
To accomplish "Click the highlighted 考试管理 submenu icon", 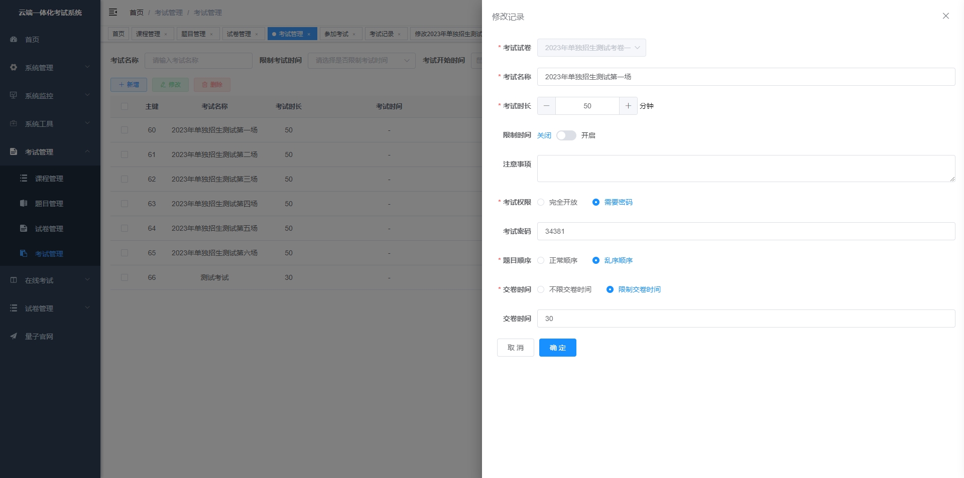I will pos(24,253).
